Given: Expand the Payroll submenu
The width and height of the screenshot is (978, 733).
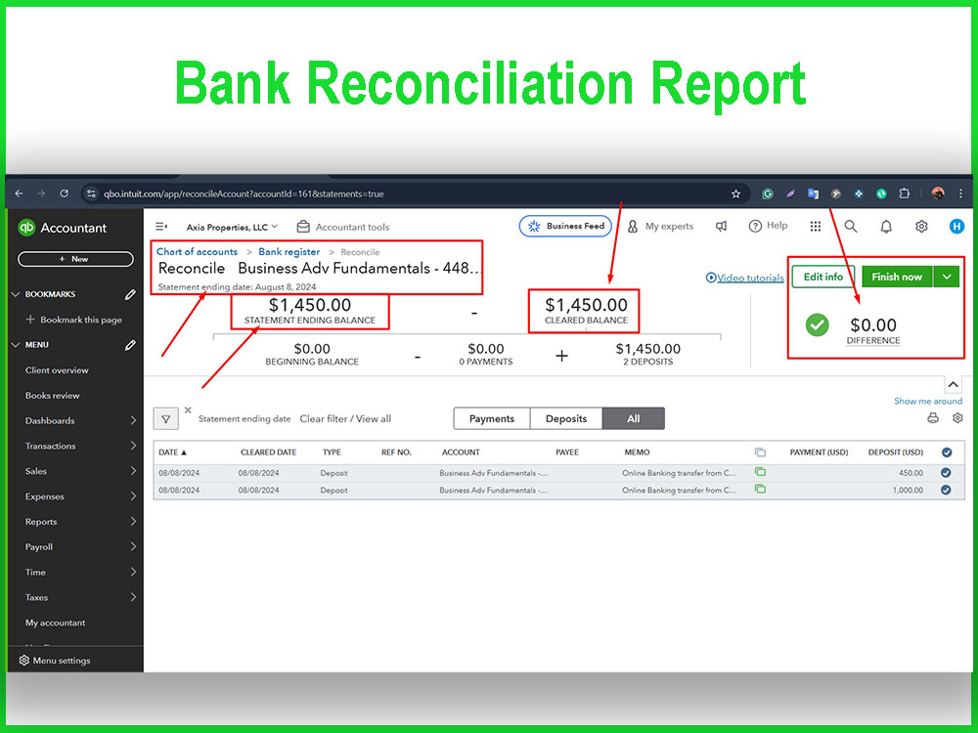Looking at the screenshot, I should [133, 546].
